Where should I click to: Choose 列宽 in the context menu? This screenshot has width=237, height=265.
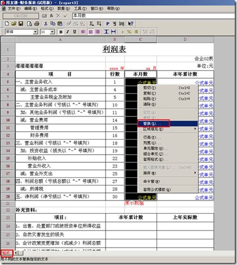[167, 143]
